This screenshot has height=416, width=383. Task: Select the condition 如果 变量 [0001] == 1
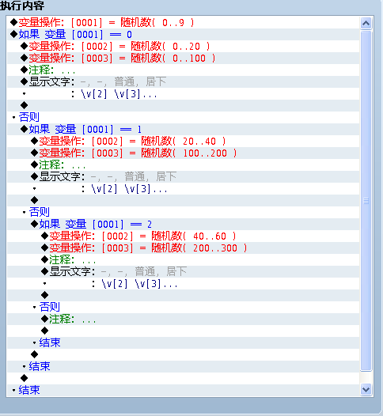pos(183,130)
